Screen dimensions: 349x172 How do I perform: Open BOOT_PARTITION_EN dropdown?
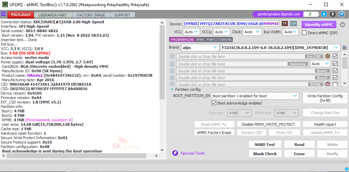point(255,96)
